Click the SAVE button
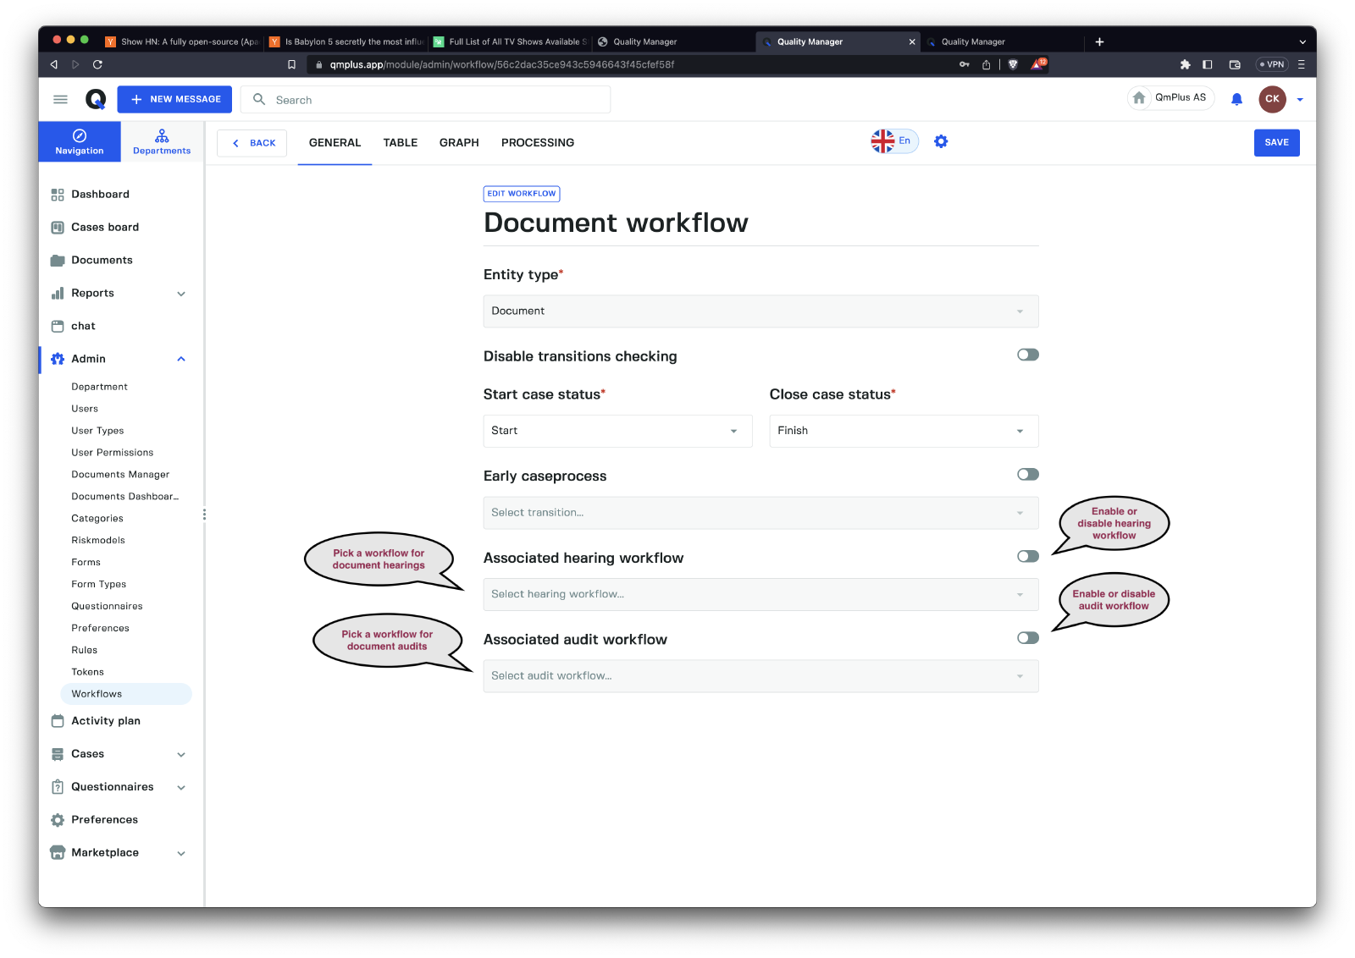The image size is (1355, 958). (1276, 143)
